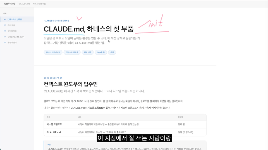Image resolution: width=268 pixels, height=150 pixels.
Task: Select the 컨텍스트 윈도우 tag chip
Action: [72, 52]
